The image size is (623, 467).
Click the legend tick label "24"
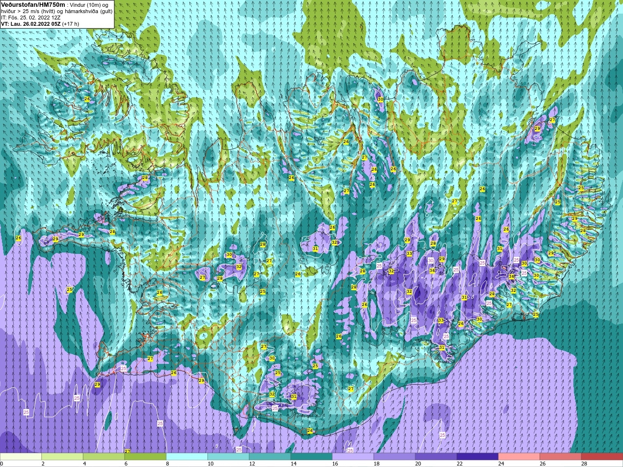501,464
